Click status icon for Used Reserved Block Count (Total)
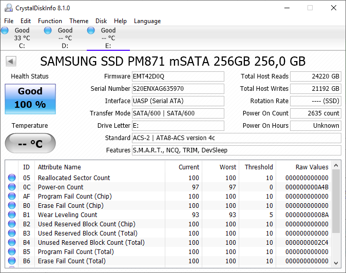This screenshot has width=346, height=273. coord(12,233)
